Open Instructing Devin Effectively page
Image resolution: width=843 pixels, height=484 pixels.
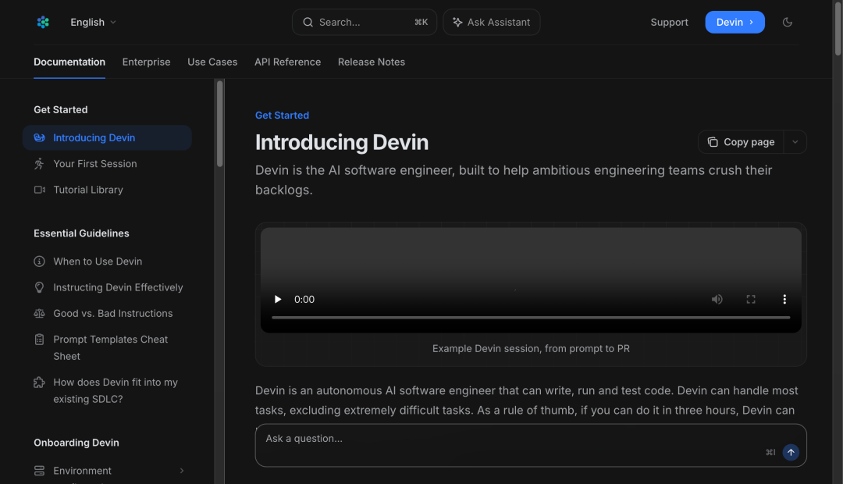pos(119,287)
